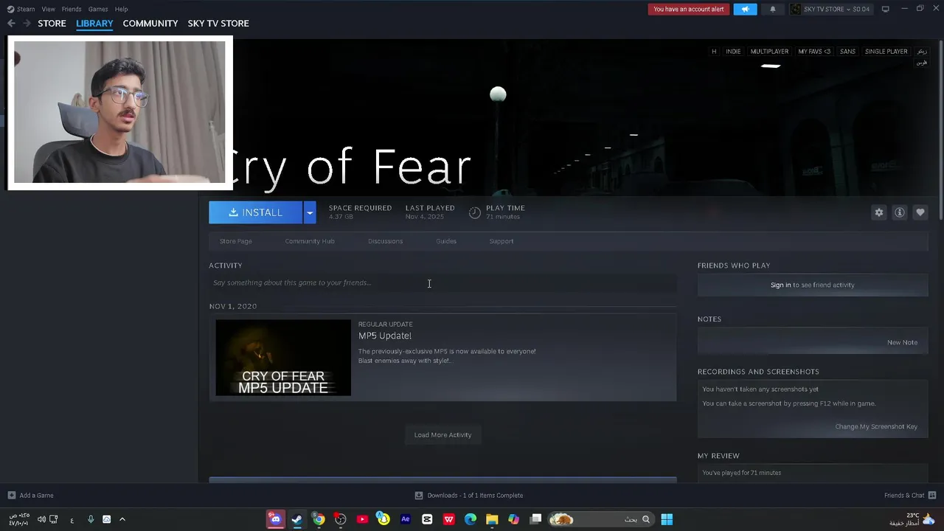Click the Load More Activity button
The width and height of the screenshot is (944, 531).
point(442,435)
